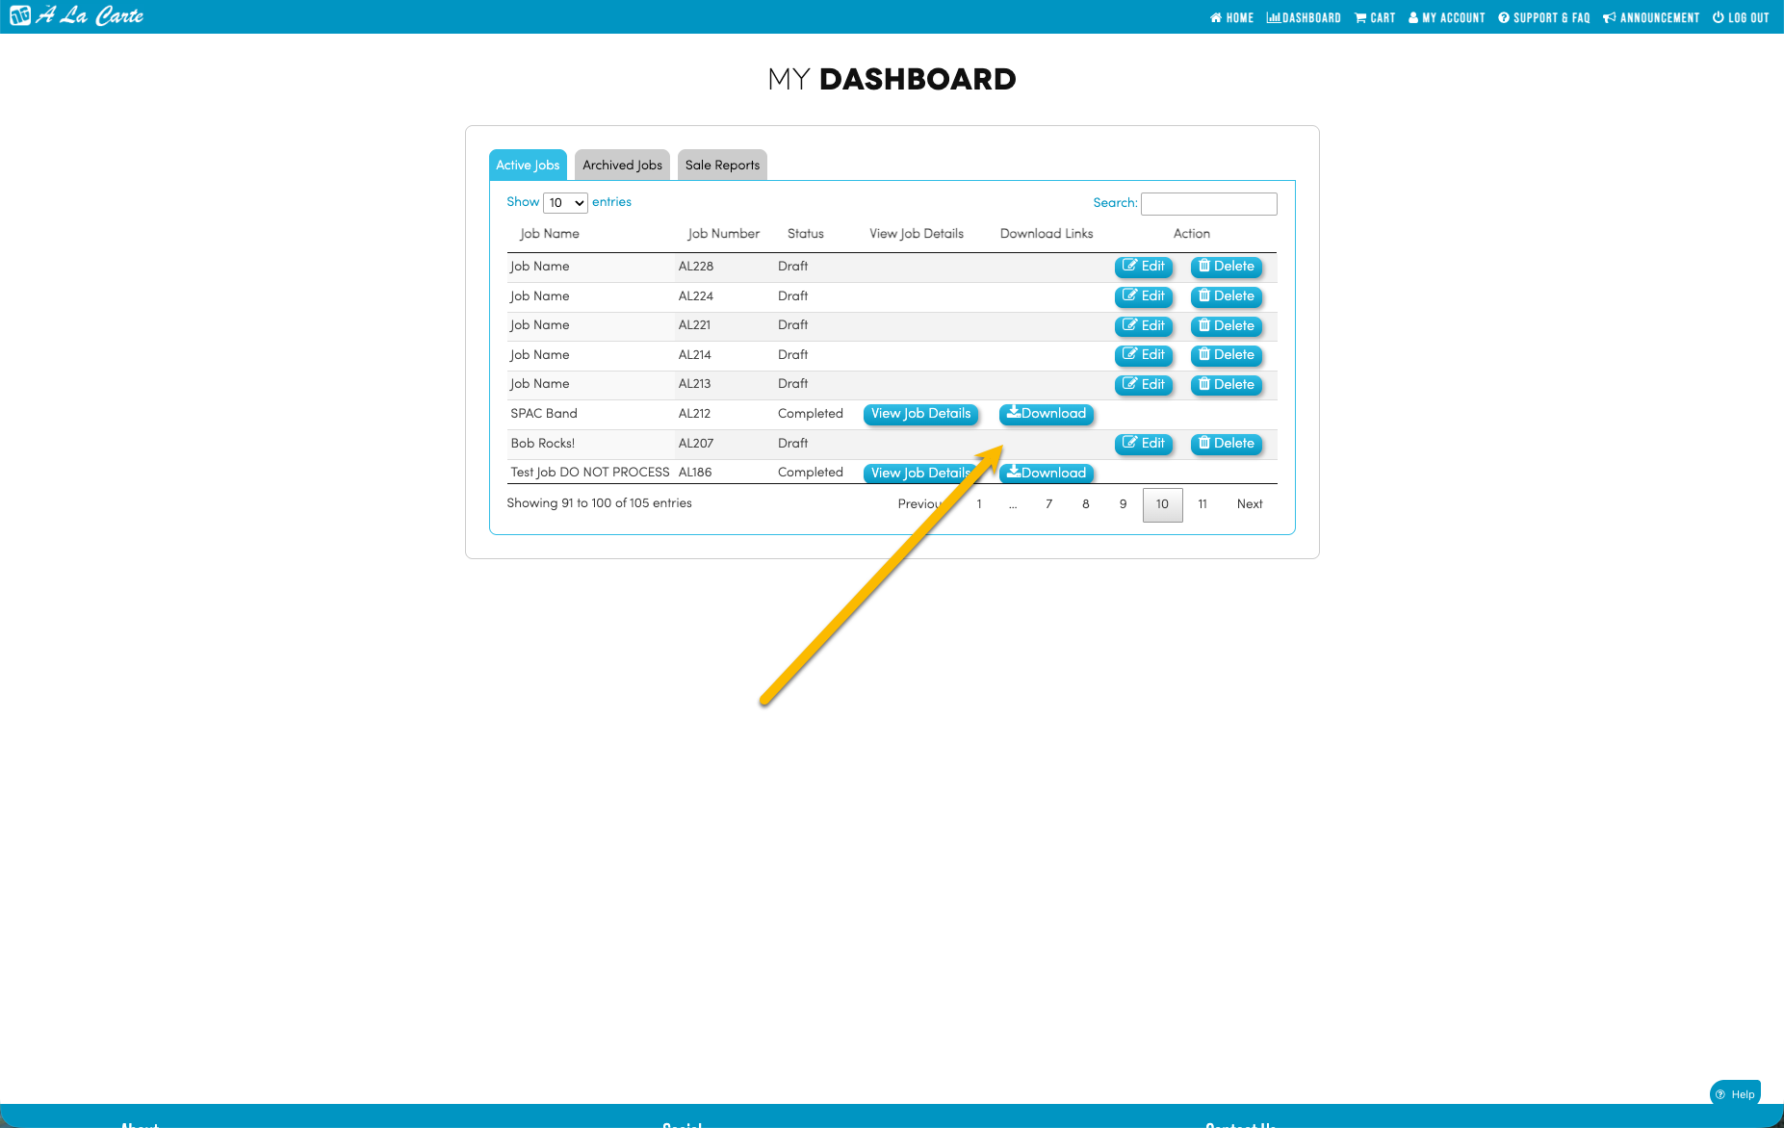Open My Account menu item
Image resolution: width=1784 pixels, height=1128 pixels.
[1447, 17]
